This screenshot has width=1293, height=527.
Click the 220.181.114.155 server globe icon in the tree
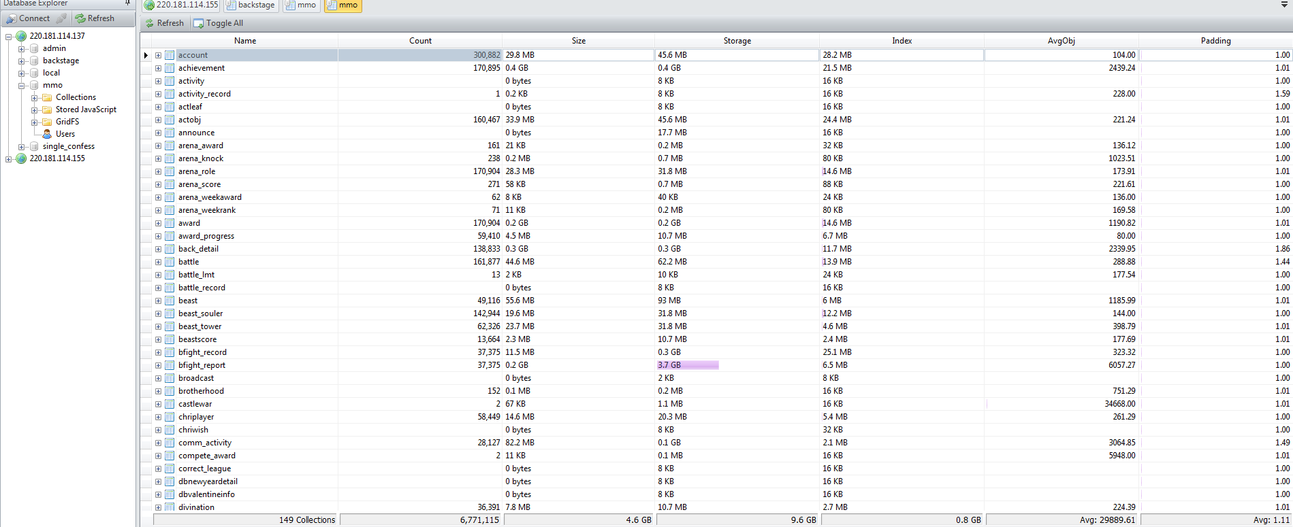click(21, 158)
